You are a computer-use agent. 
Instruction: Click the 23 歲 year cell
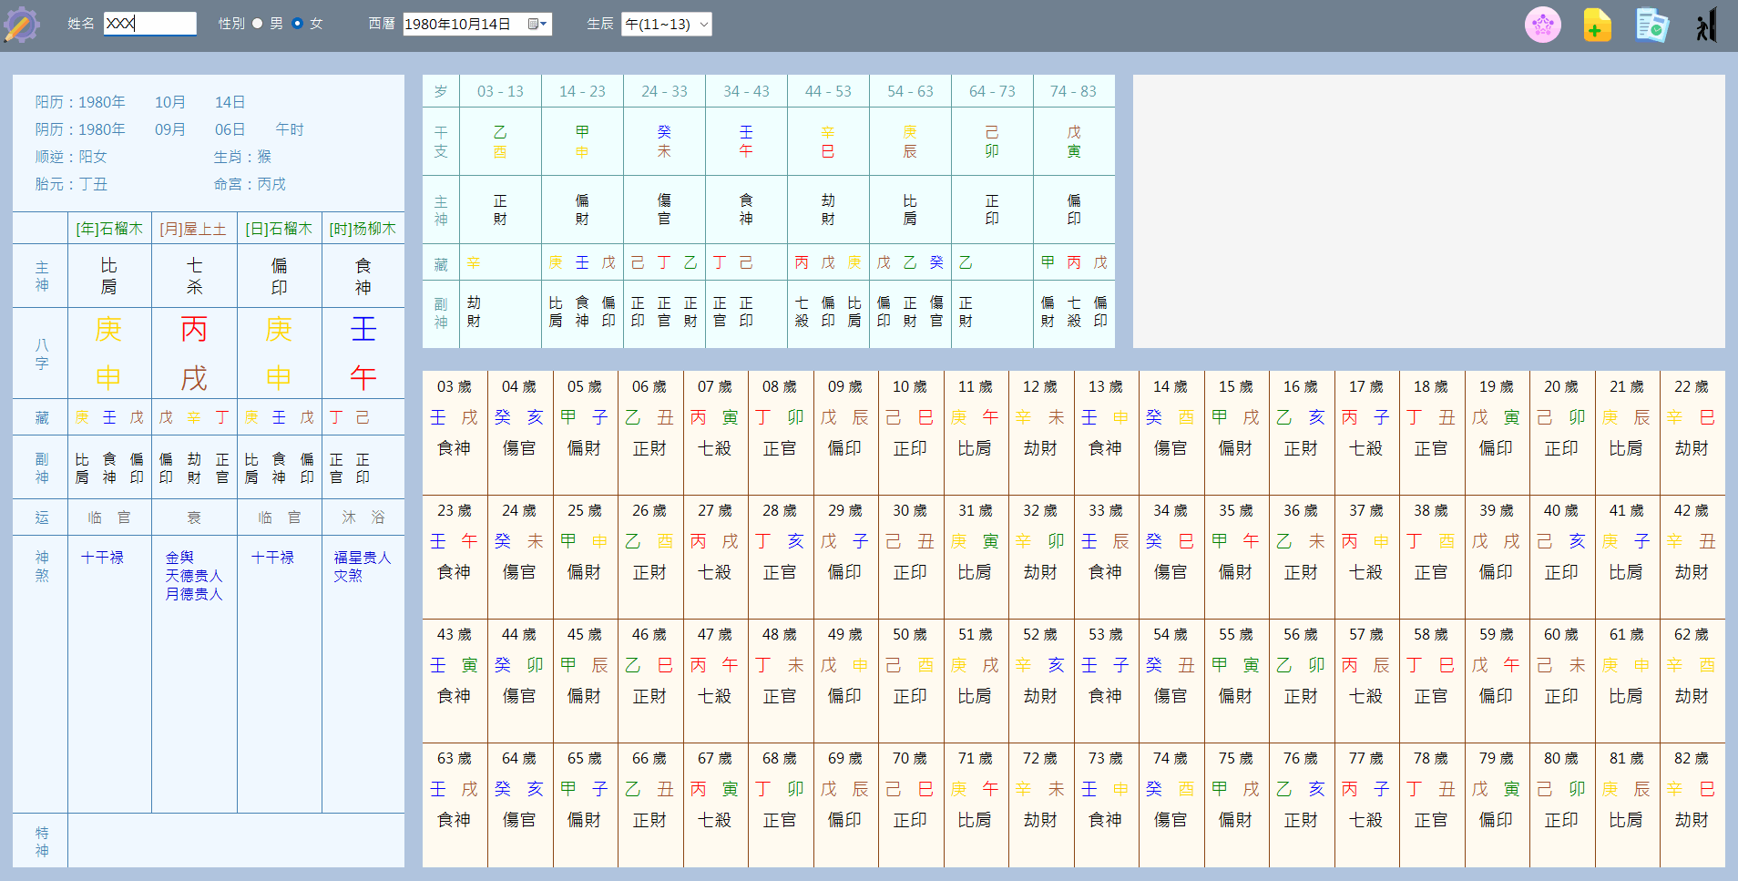coord(454,542)
